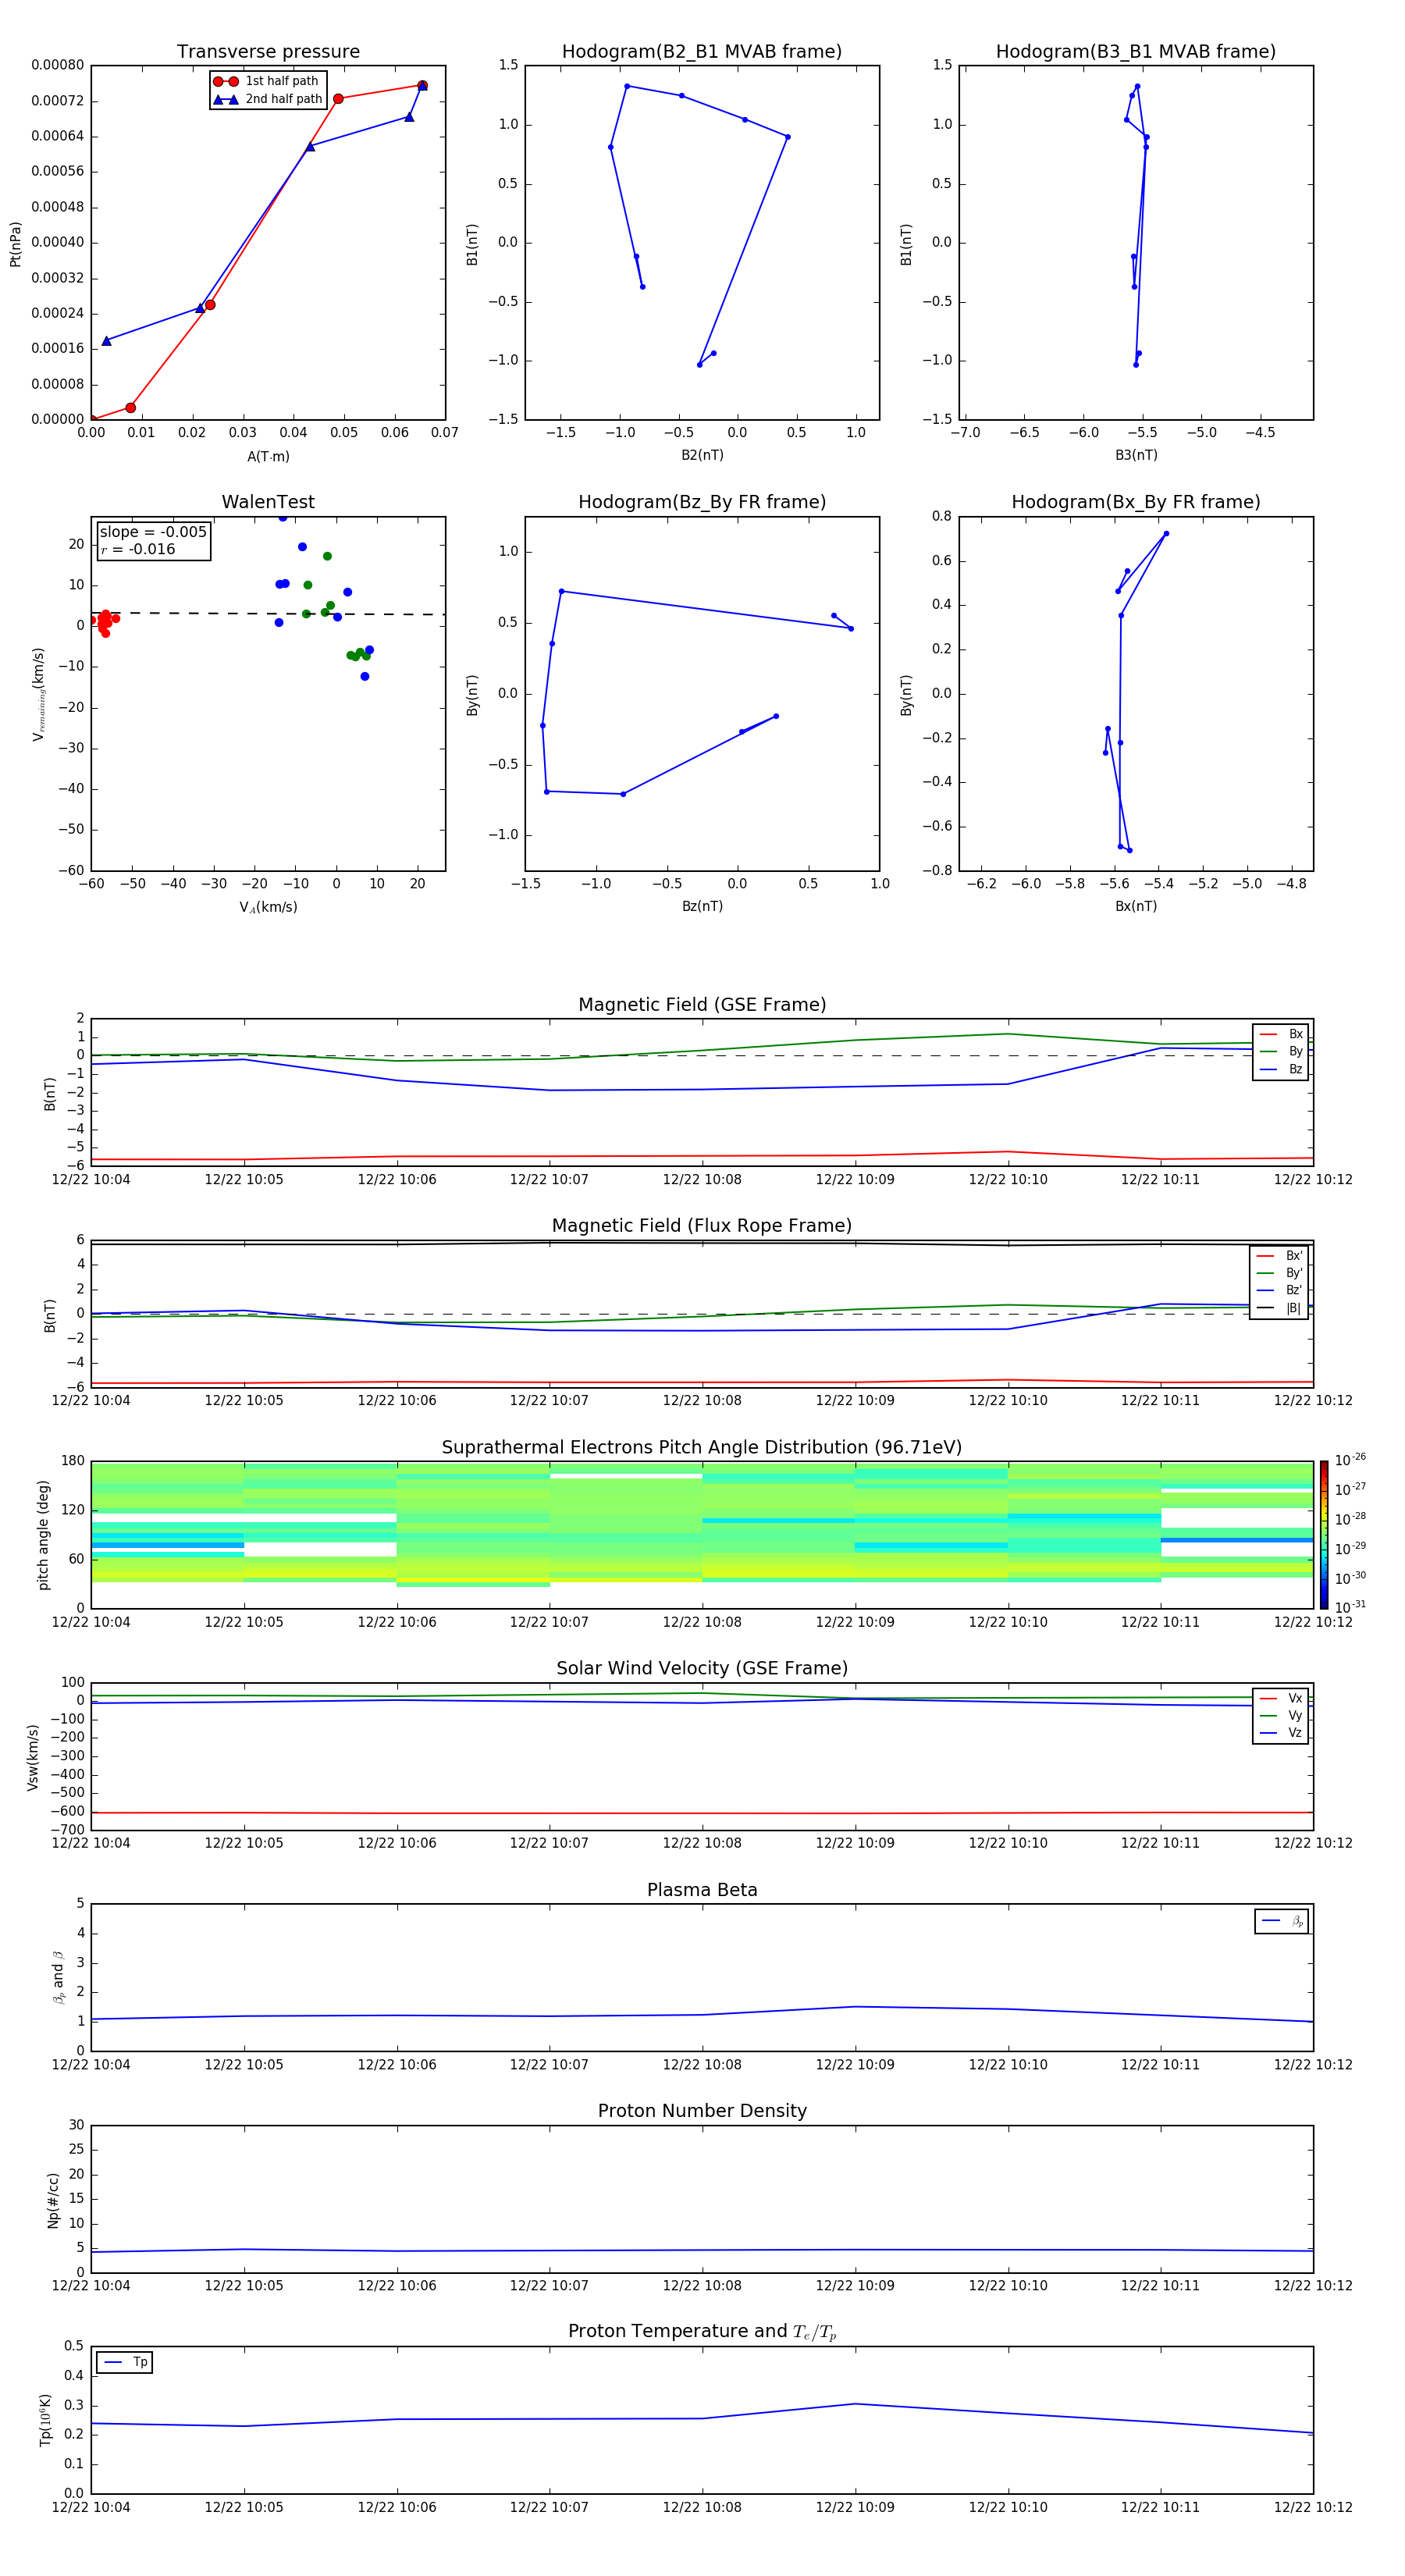Click the 12/22 10:04 tick under Plasma Beta panel
The image size is (1405, 2576).
91,2065
